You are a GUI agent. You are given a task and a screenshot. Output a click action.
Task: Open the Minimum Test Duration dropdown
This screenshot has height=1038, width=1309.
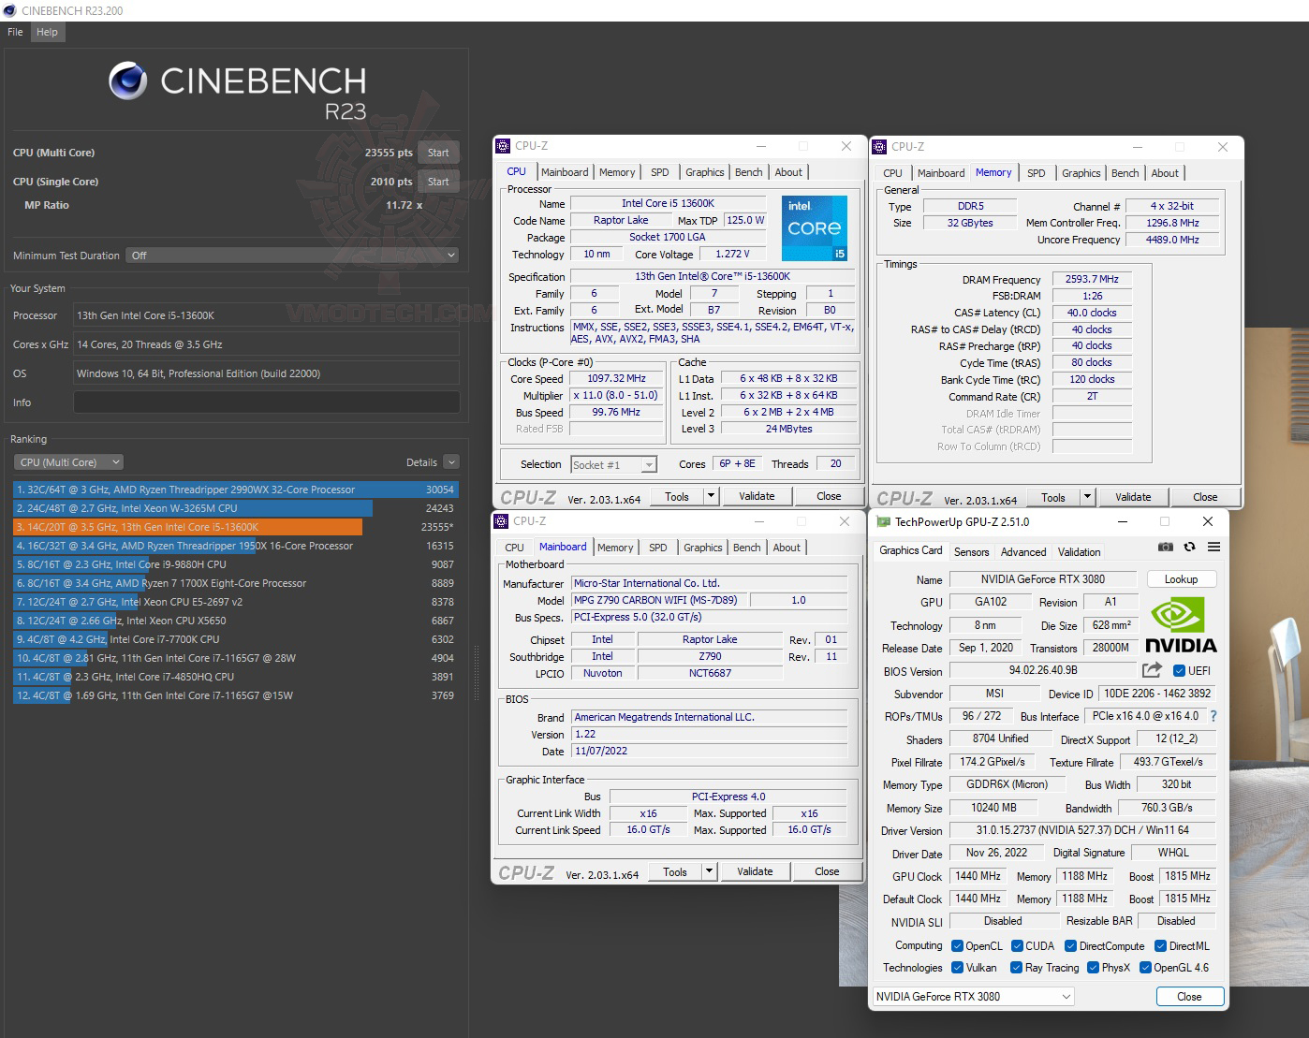click(292, 256)
